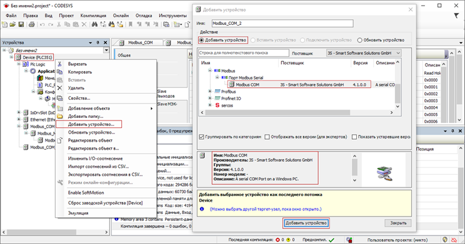Click the Cut scissors icon in toolbar
465x244 pixels.
[x=59, y=24]
